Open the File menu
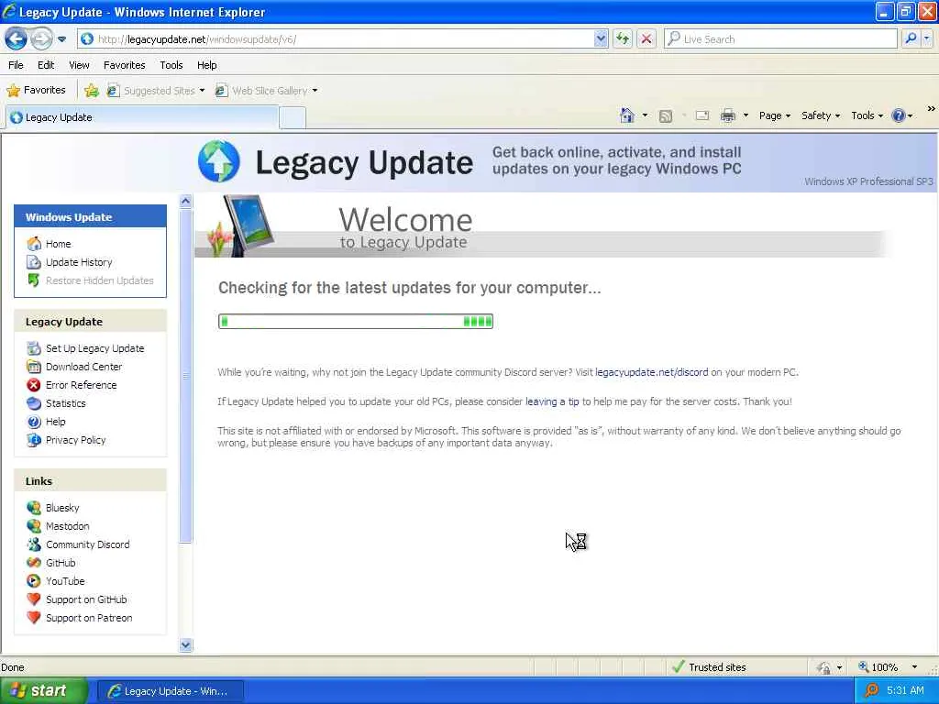This screenshot has width=939, height=704. [16, 65]
